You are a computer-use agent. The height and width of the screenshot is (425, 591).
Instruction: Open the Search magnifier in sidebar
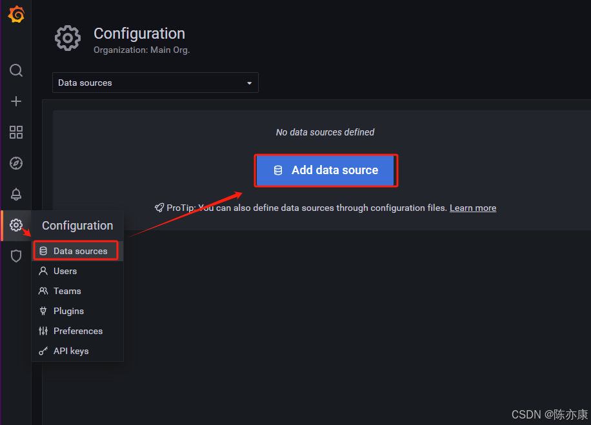pyautogui.click(x=16, y=70)
